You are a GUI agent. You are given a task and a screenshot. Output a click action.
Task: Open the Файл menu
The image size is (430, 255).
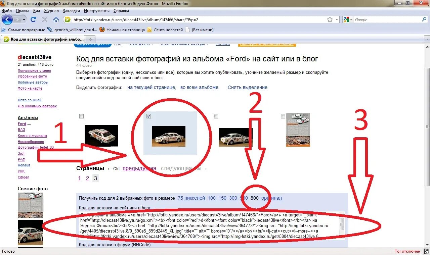pos(7,11)
